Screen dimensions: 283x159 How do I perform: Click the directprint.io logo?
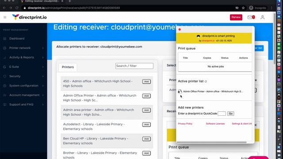(x=30, y=17)
